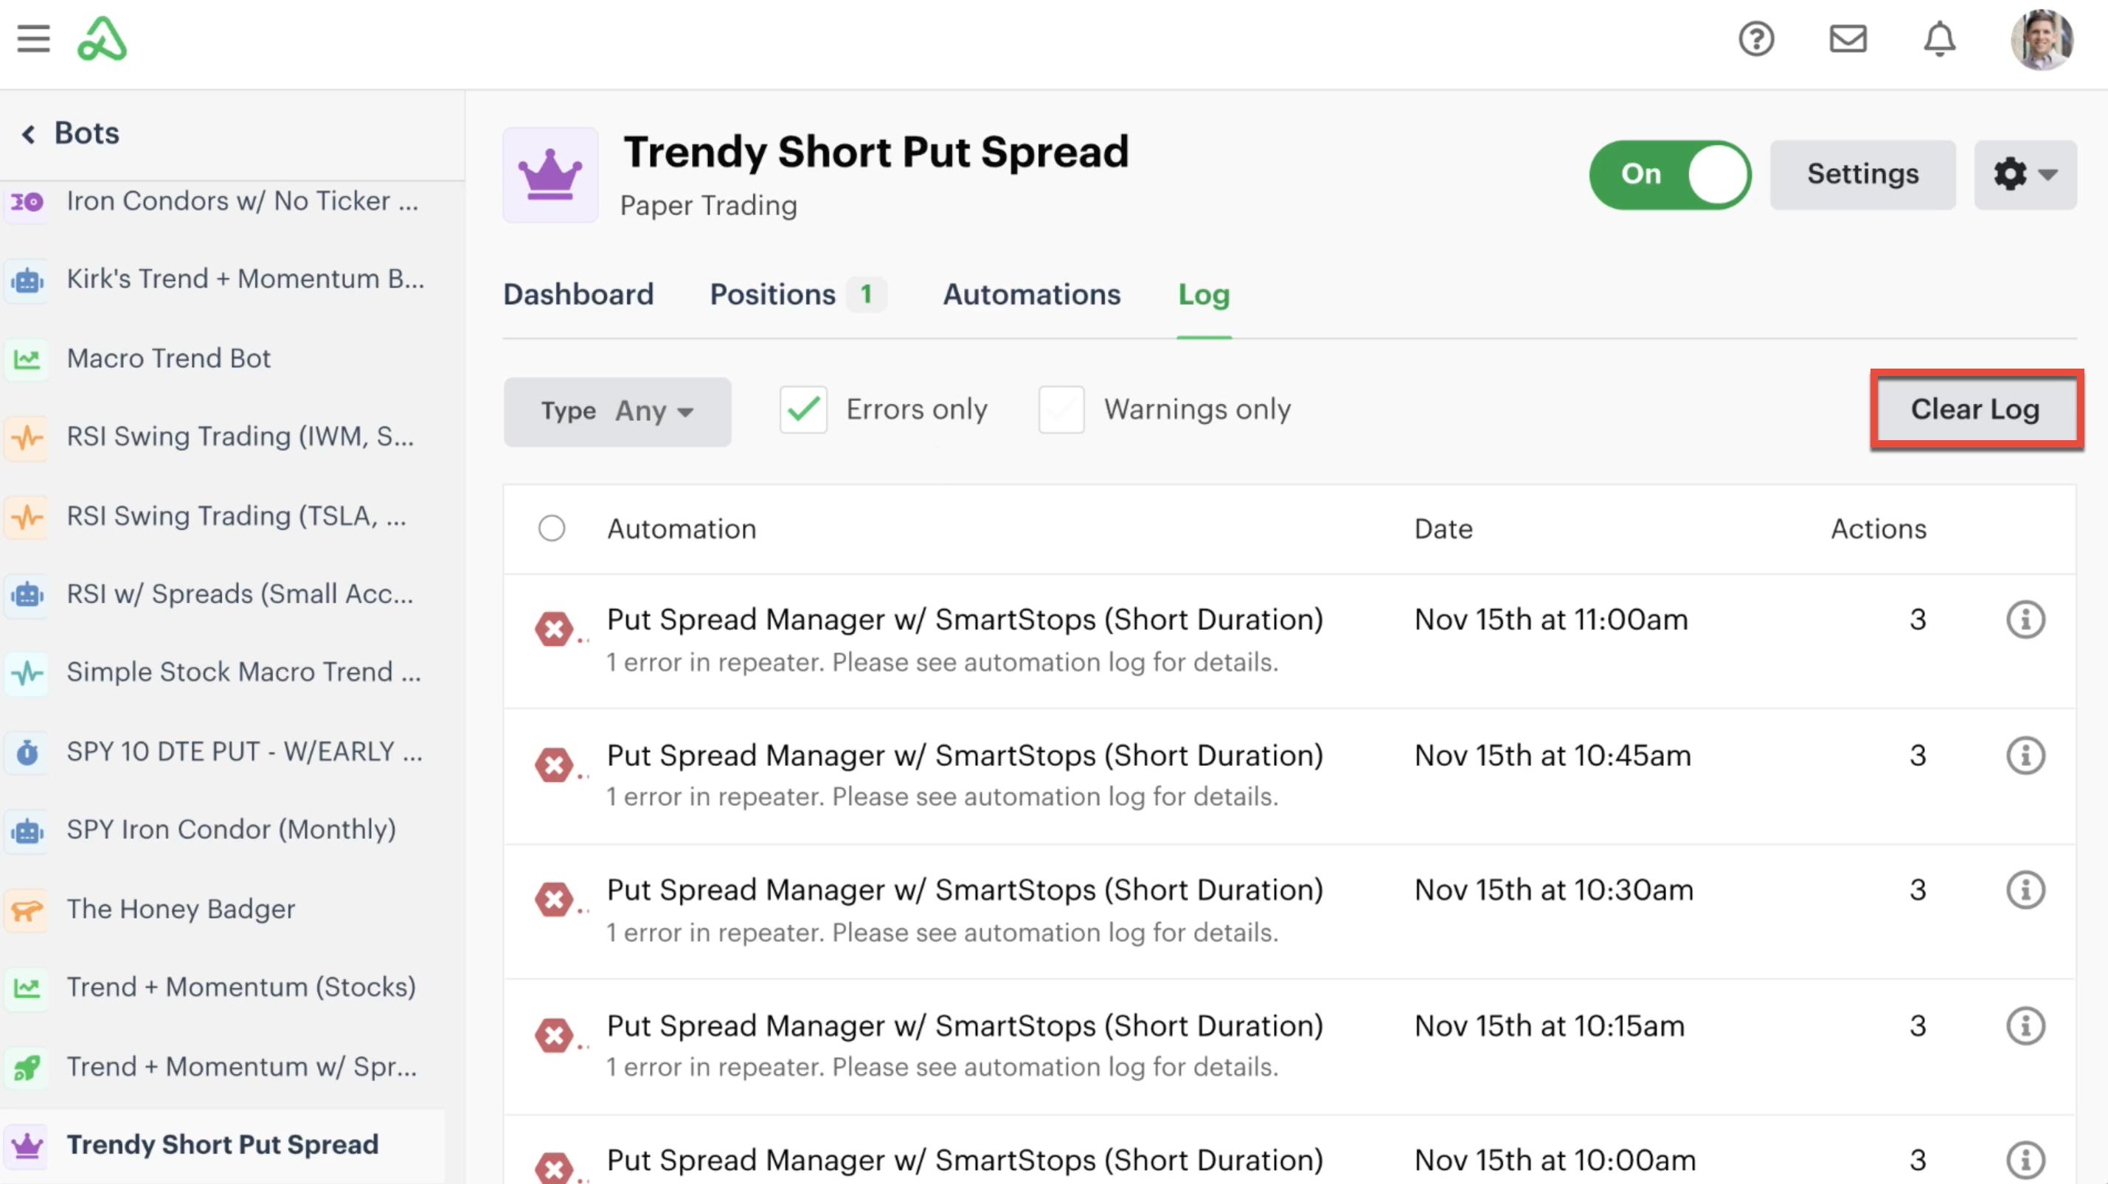This screenshot has height=1184, width=2108.
Task: Go back using the Bots chevron
Action: [x=29, y=133]
